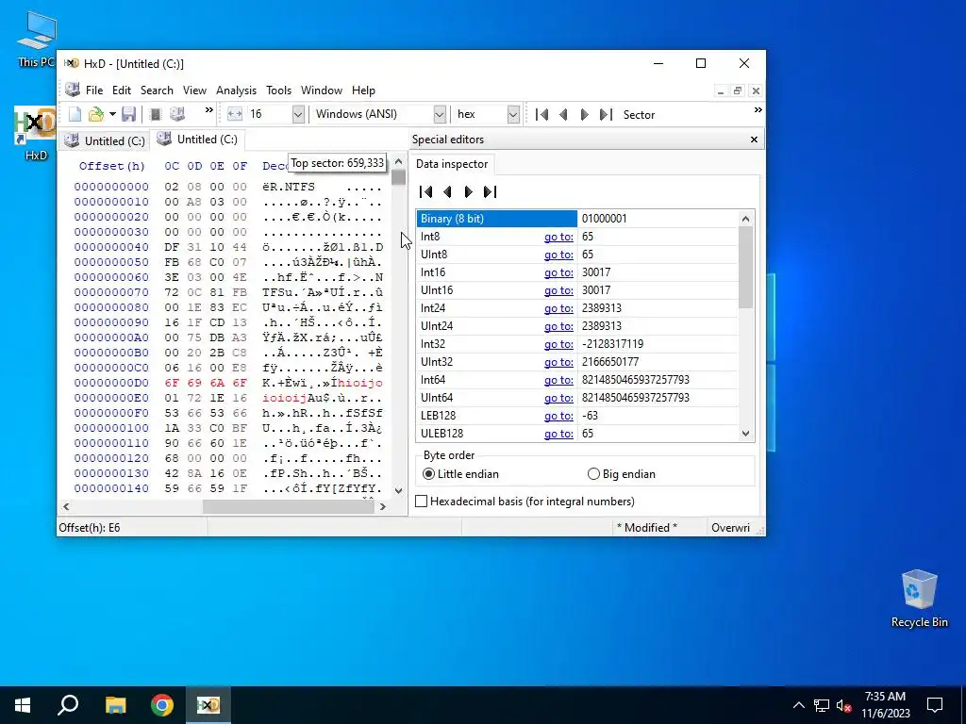Click the Open file folder icon

[96, 114]
